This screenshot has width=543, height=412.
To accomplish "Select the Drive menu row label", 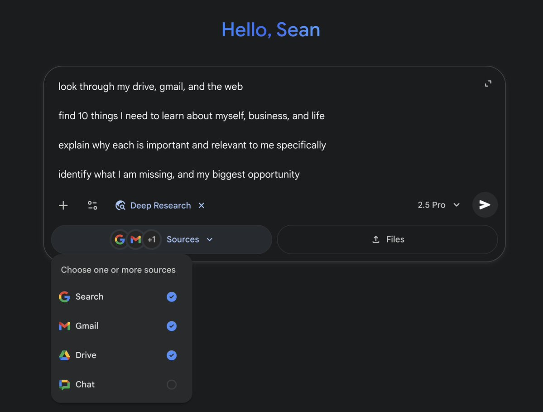I will pos(86,355).
